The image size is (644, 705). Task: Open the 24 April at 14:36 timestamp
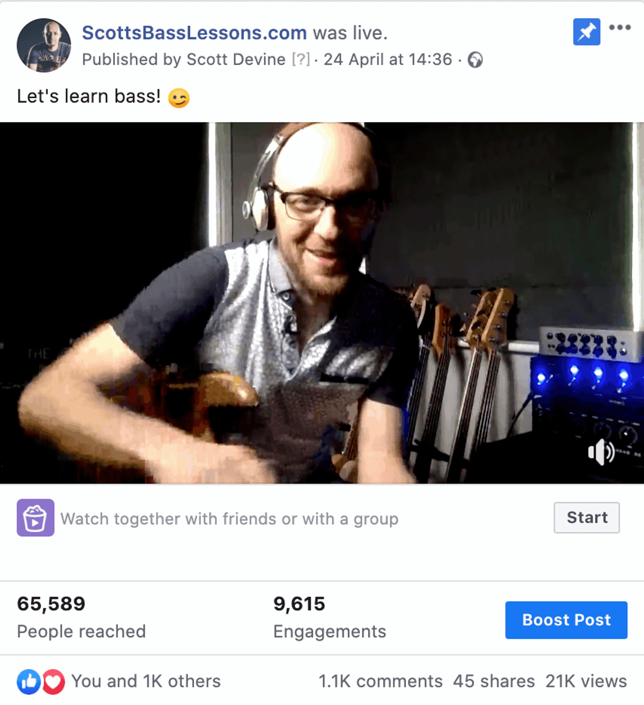[x=388, y=59]
